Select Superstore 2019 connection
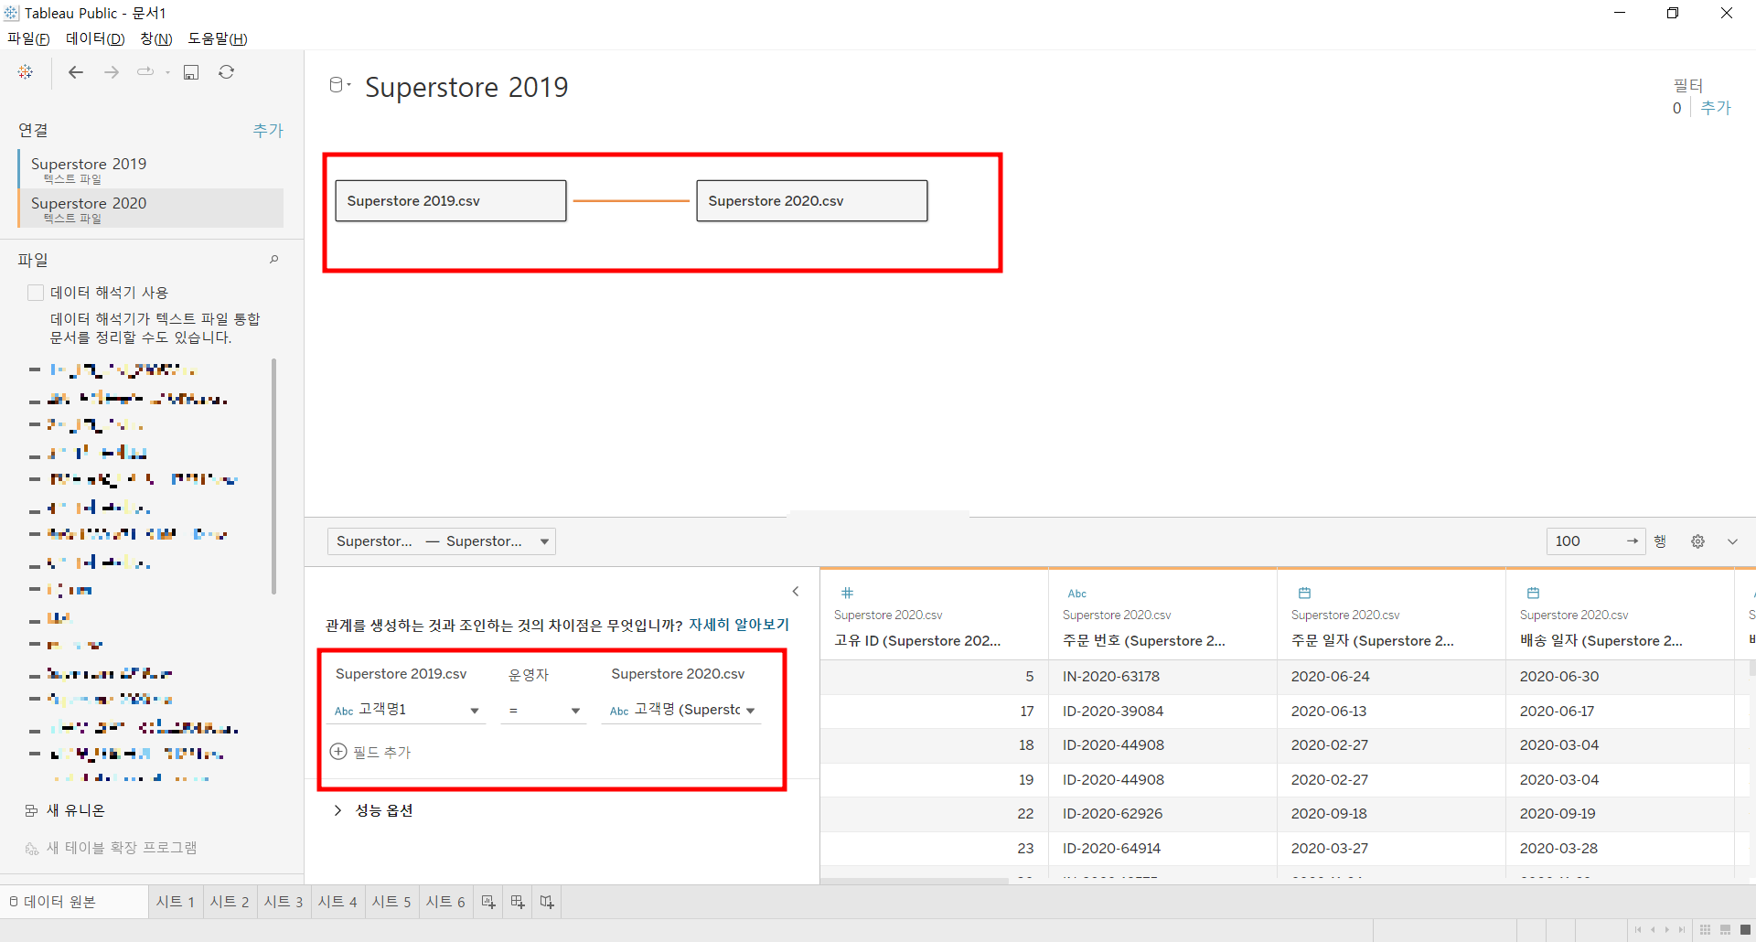The width and height of the screenshot is (1756, 942). [151, 169]
